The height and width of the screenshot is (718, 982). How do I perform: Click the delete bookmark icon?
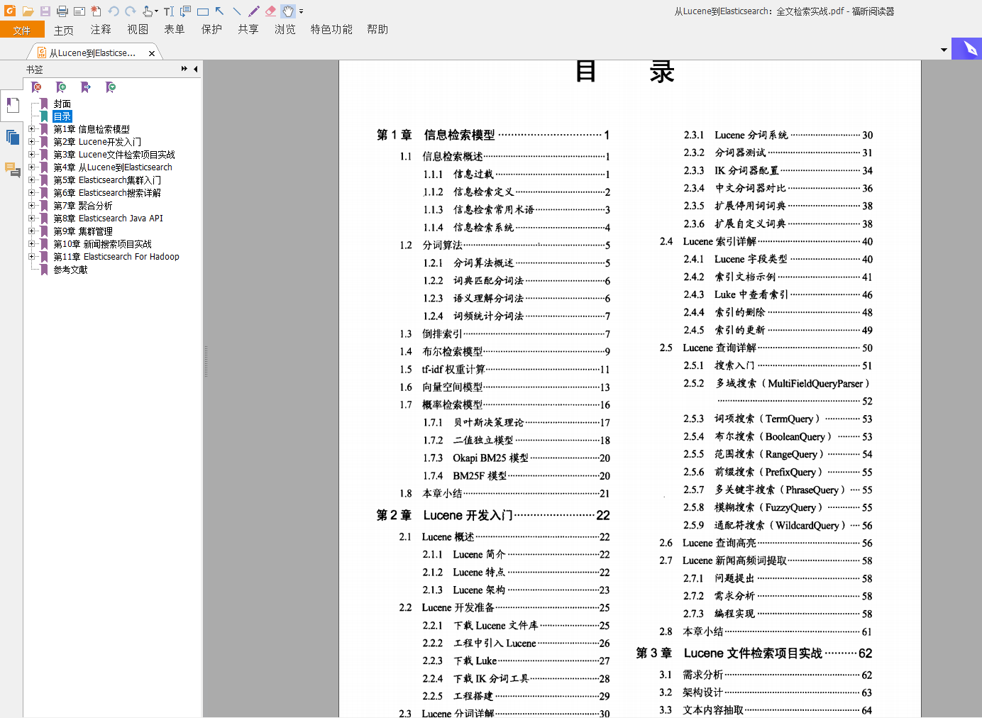(x=37, y=87)
